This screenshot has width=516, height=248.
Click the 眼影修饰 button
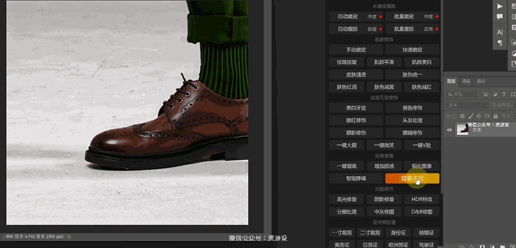[x=356, y=133]
